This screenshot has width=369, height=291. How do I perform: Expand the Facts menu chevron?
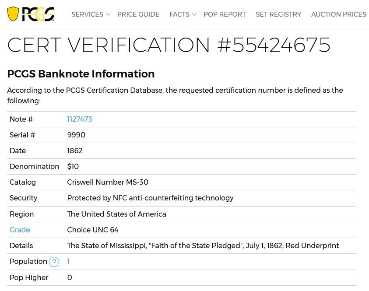(x=194, y=14)
